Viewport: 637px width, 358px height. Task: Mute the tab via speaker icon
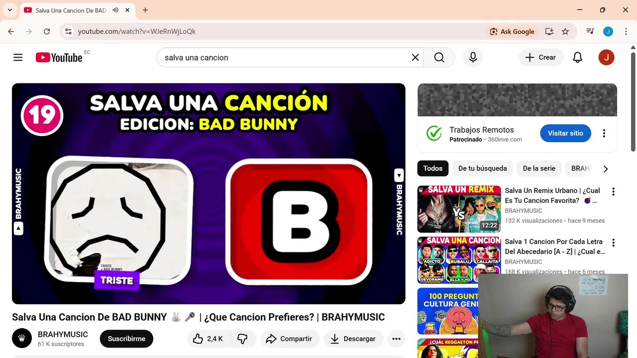point(115,10)
